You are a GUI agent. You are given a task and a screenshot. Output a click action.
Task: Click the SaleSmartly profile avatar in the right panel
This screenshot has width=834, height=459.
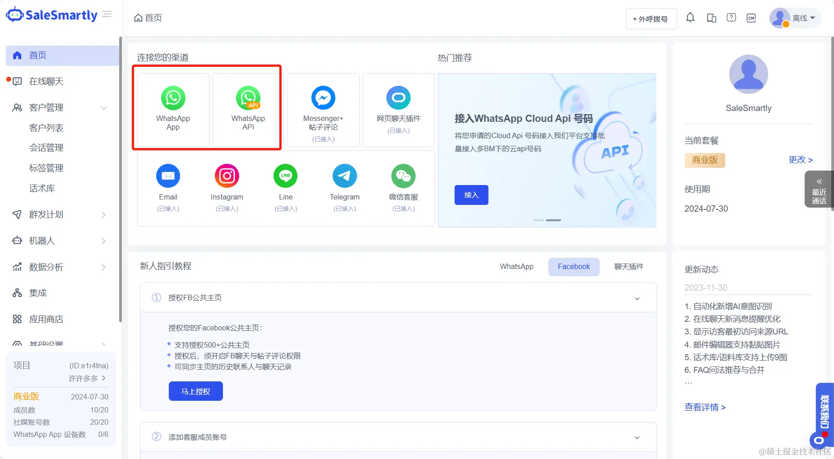coord(748,74)
